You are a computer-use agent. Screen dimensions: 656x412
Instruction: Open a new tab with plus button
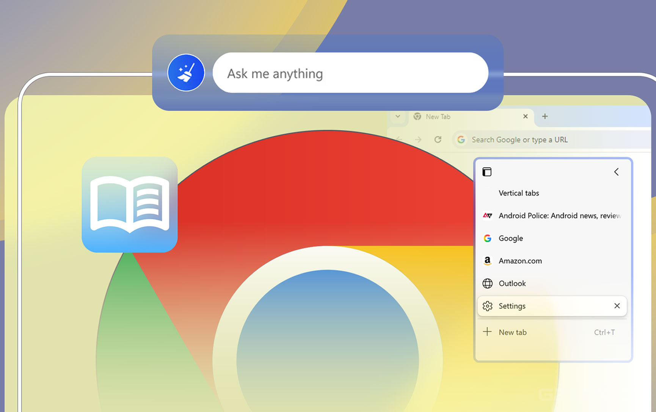[x=545, y=116]
